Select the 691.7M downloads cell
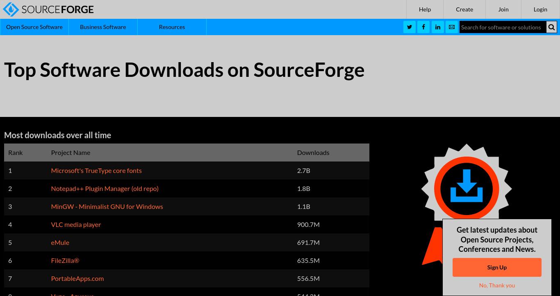Screen dimensions: 560x296 [308, 242]
